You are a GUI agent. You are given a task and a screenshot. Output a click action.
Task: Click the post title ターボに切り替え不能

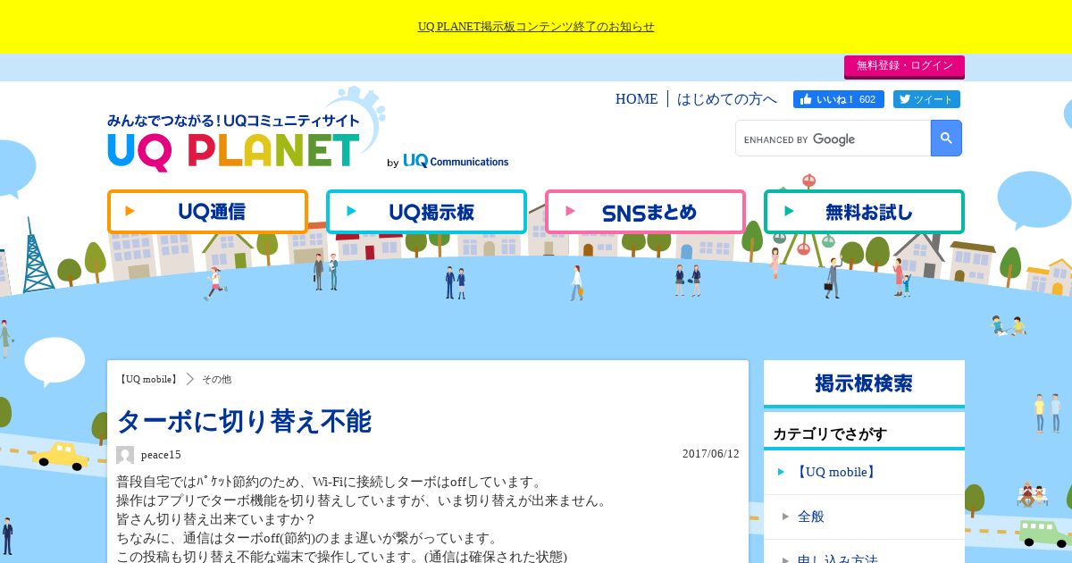244,421
